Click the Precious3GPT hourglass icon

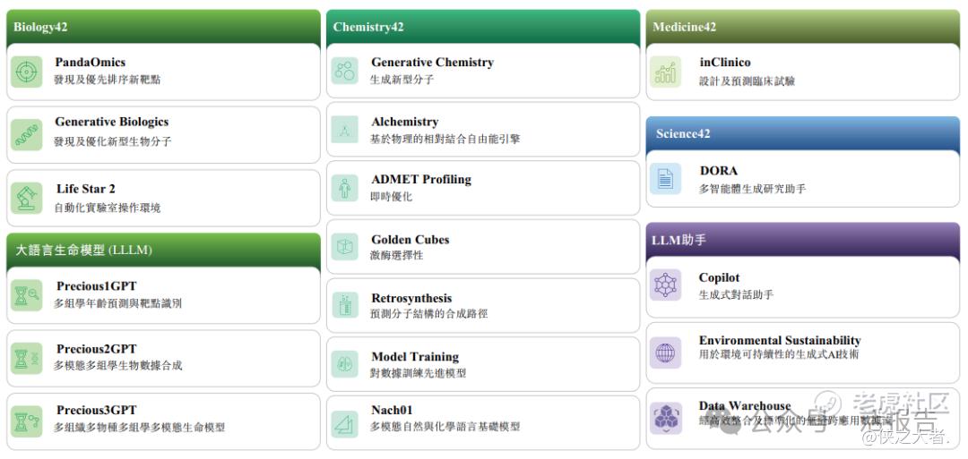[x=27, y=421]
